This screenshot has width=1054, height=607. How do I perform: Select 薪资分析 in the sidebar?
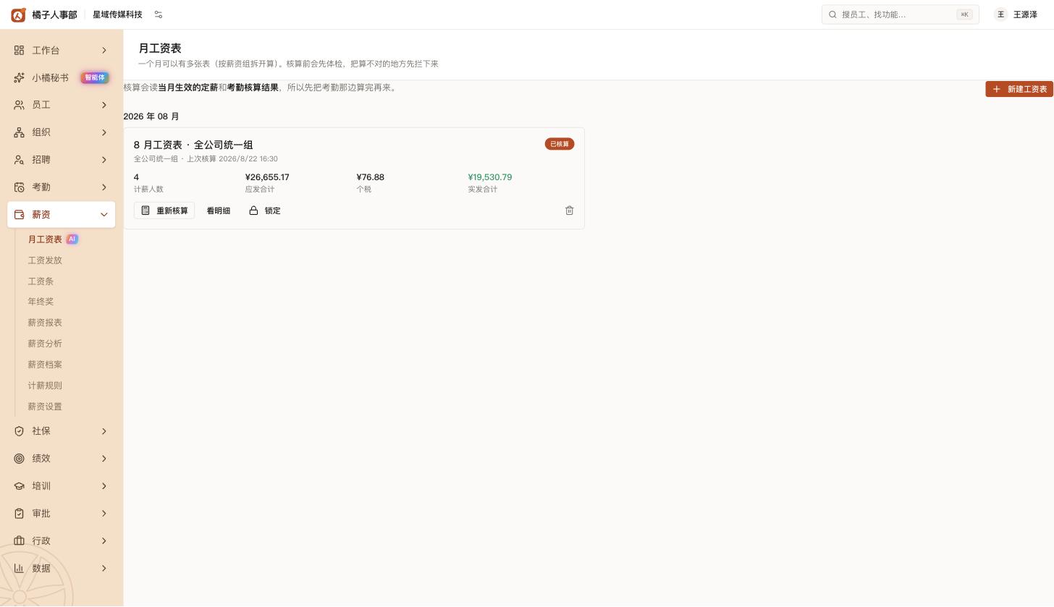[x=45, y=344]
